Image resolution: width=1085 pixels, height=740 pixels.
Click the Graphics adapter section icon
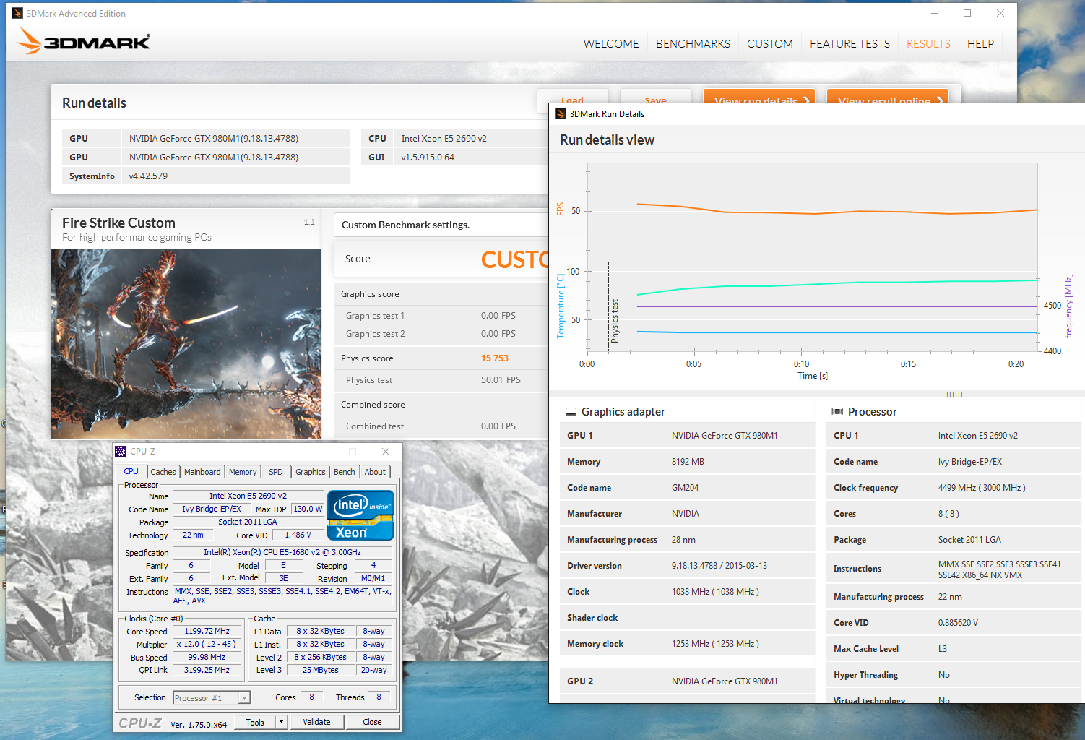point(571,411)
